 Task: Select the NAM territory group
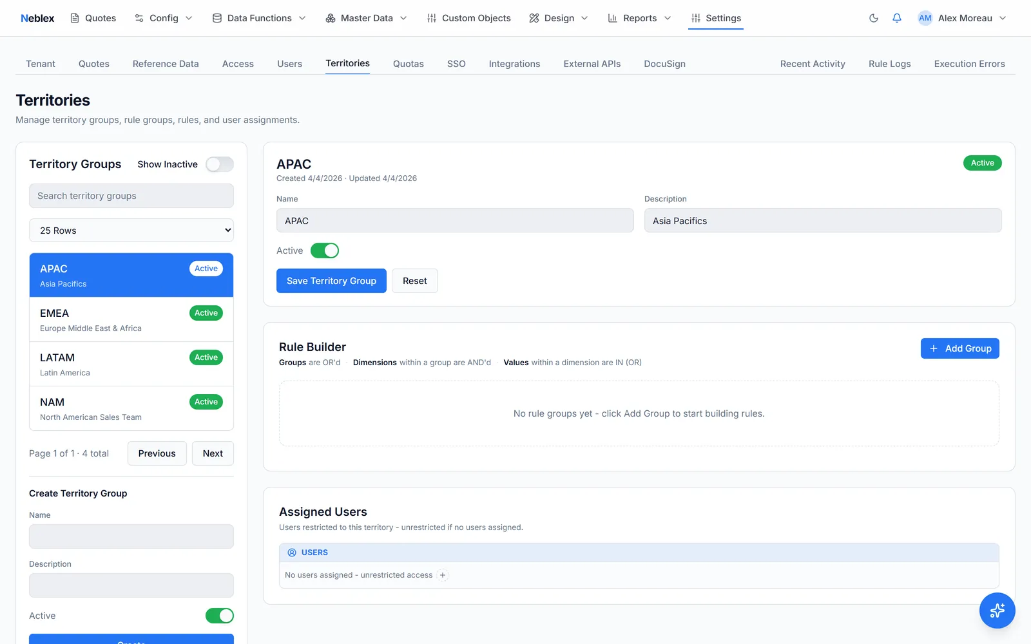131,408
